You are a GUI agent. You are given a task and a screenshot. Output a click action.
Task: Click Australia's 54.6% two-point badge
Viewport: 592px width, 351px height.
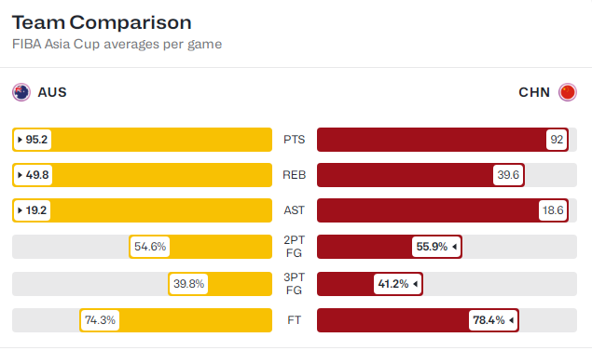tap(150, 247)
